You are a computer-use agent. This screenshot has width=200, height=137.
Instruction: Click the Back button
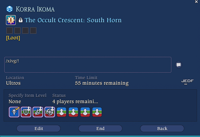pos(162,128)
